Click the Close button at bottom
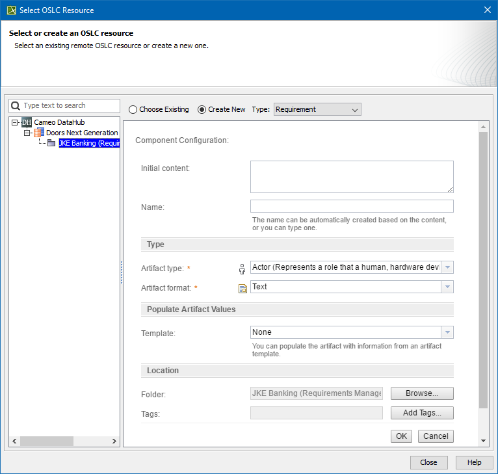This screenshot has height=474, width=498. coord(429,462)
